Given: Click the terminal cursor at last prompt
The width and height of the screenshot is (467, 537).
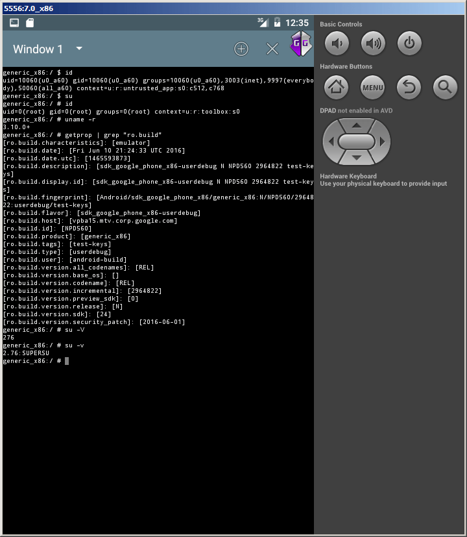Looking at the screenshot, I should coord(67,361).
